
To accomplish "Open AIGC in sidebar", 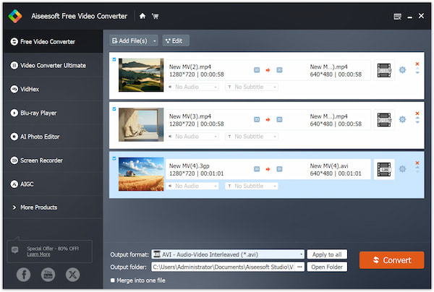I will click(x=53, y=184).
